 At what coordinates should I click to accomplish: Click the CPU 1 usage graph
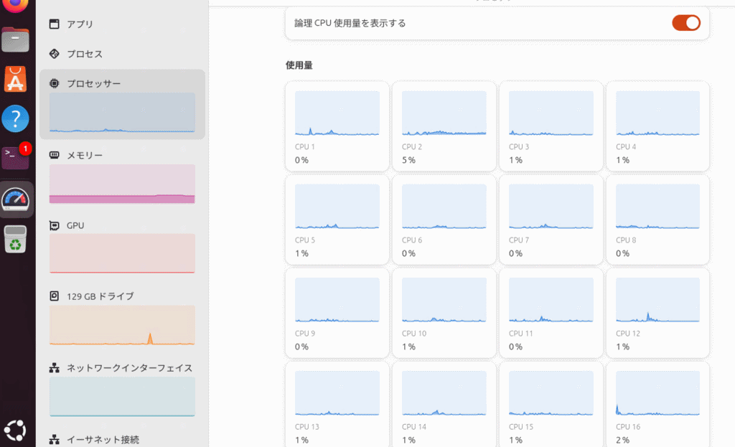pos(337,113)
